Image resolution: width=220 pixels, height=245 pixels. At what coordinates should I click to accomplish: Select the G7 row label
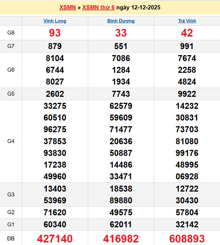click(11, 46)
